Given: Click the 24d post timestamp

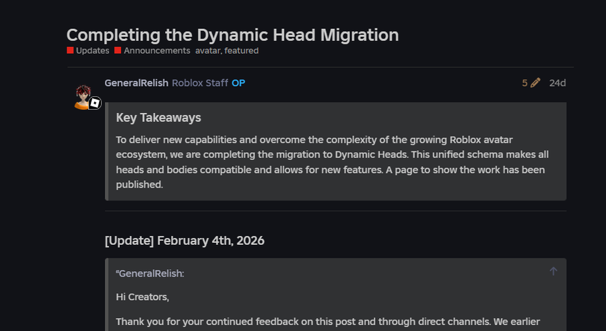Looking at the screenshot, I should coord(558,83).
